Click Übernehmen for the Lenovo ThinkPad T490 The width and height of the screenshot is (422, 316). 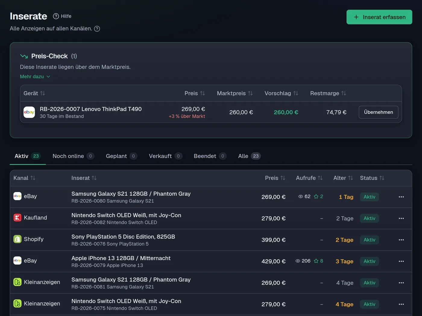pyautogui.click(x=378, y=112)
